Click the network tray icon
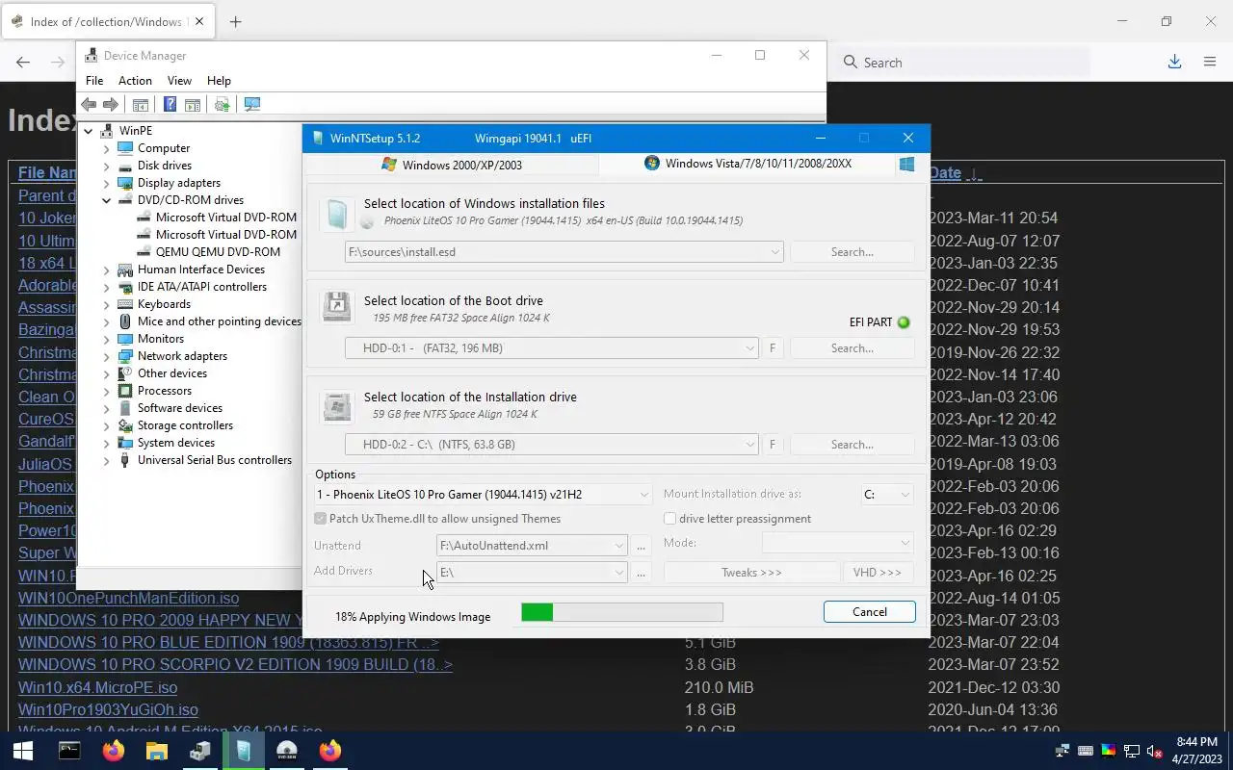The width and height of the screenshot is (1233, 770). (1132, 751)
